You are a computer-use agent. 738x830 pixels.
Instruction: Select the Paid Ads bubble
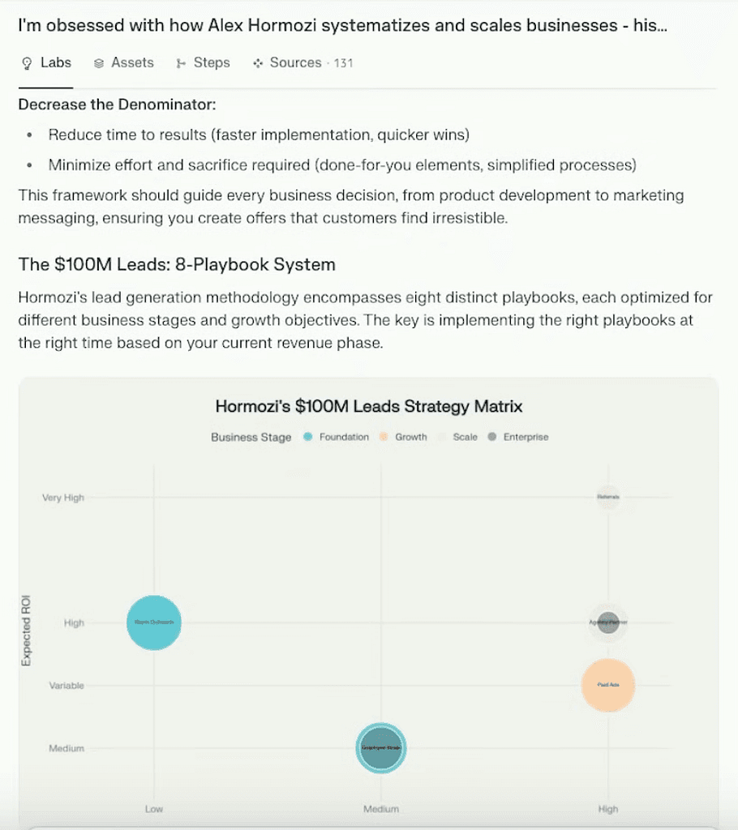coord(607,685)
